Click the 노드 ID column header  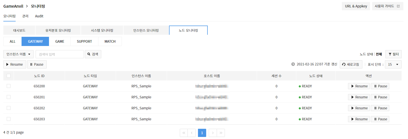tap(39, 76)
